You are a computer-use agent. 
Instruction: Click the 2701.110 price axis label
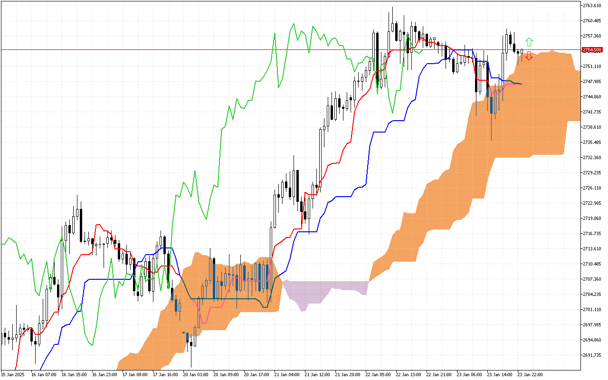click(x=592, y=310)
